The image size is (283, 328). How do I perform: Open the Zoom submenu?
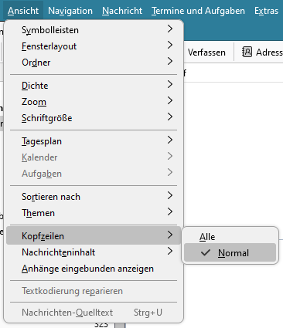pos(94,102)
